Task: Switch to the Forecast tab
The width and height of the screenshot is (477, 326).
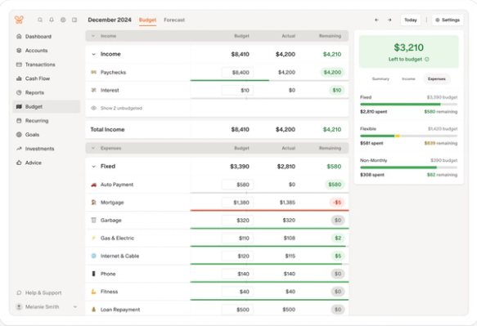Action: click(174, 20)
